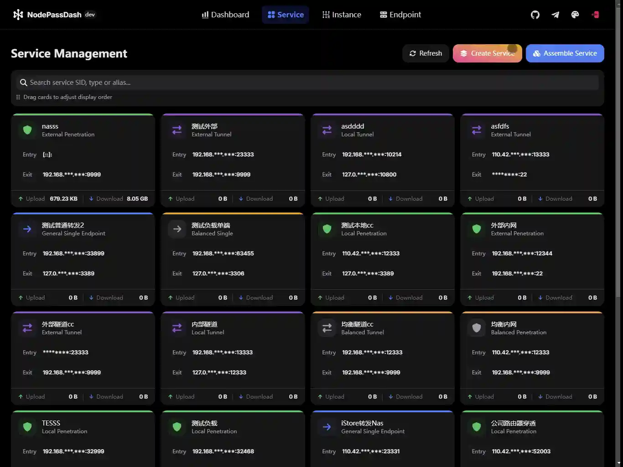This screenshot has width=623, height=467.
Task: Open the GitHub repository icon
Action: pyautogui.click(x=535, y=15)
